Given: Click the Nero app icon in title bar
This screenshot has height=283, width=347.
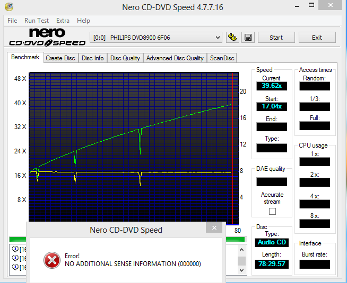Looking at the screenshot, I should 9,7.
